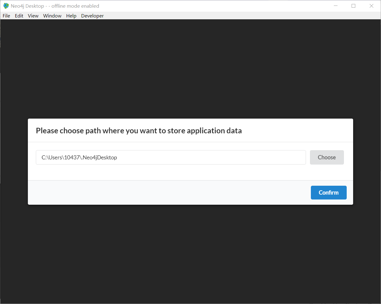Viewport: 381px width, 304px height.
Task: Click the dialog heading about storing application data
Action: coord(139,131)
